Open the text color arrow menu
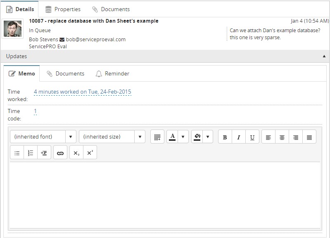 click(x=183, y=137)
